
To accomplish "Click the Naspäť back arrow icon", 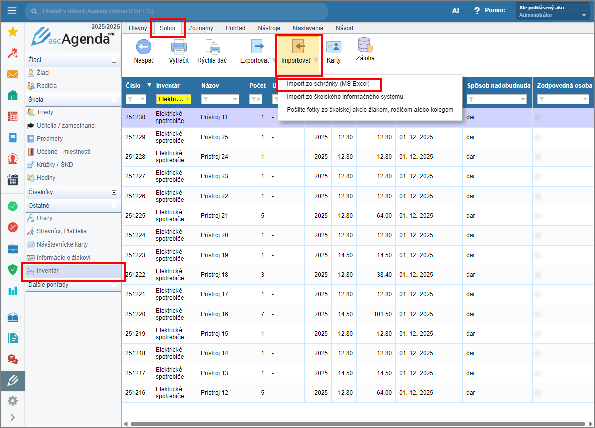I will coord(144,47).
